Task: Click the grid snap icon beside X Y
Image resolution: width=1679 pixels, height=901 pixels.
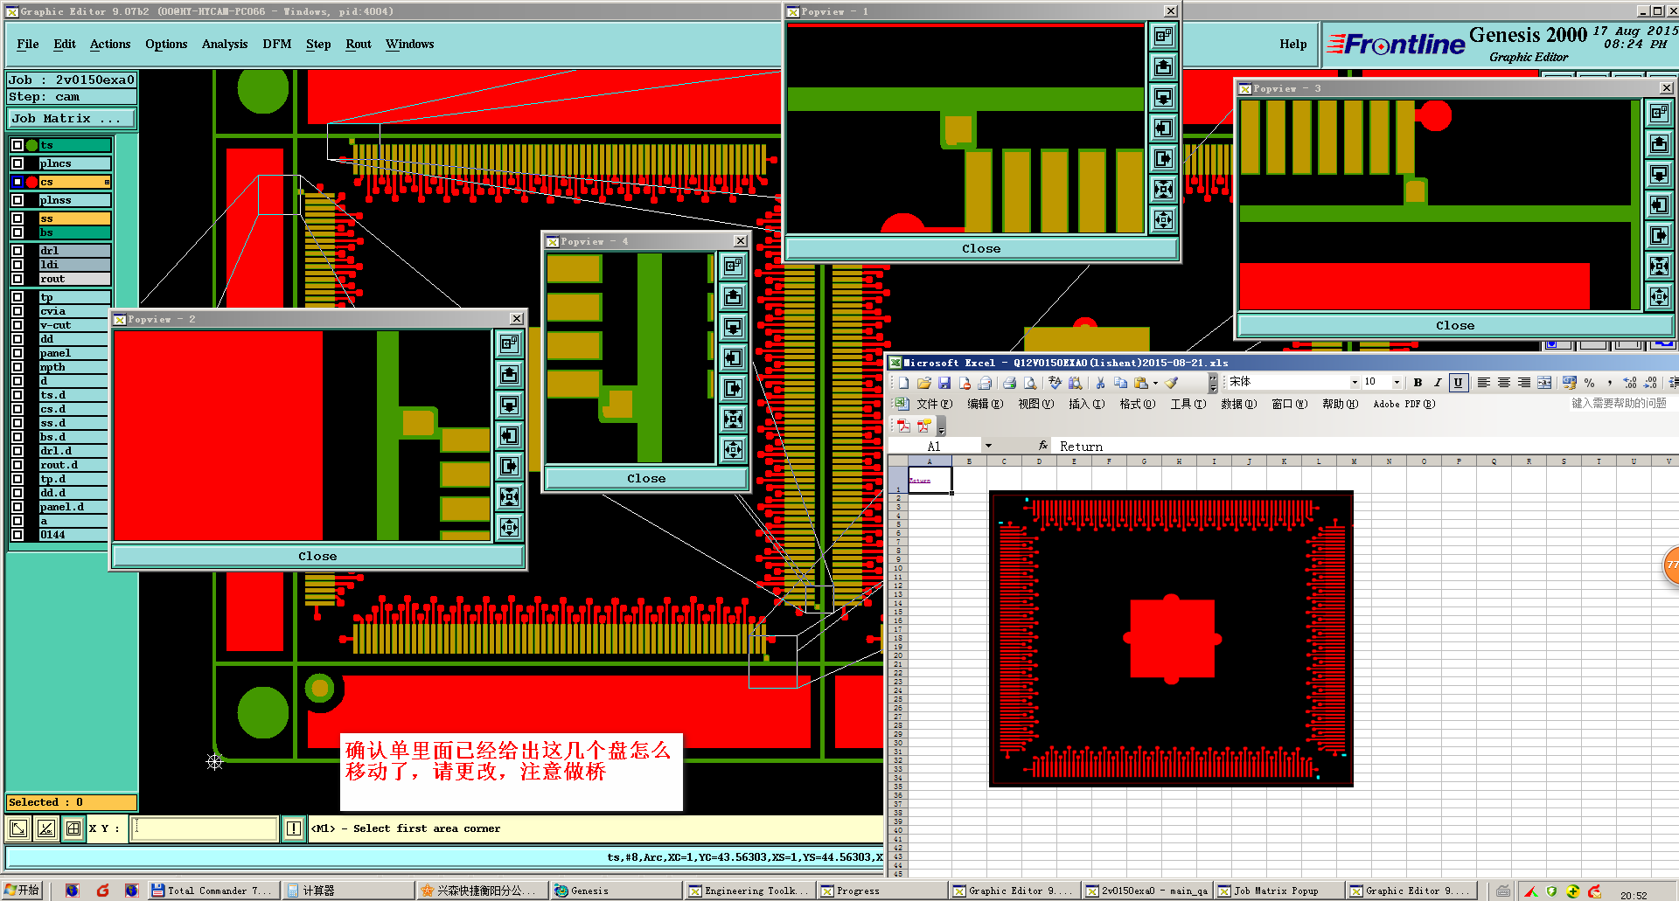Action: coord(73,828)
